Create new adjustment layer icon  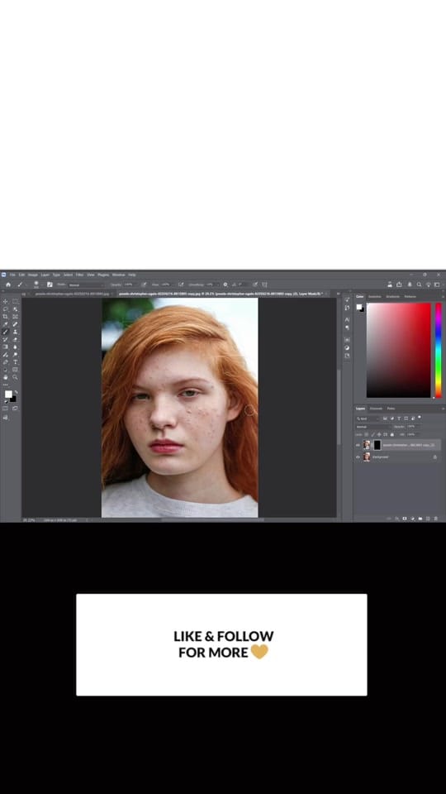click(413, 519)
